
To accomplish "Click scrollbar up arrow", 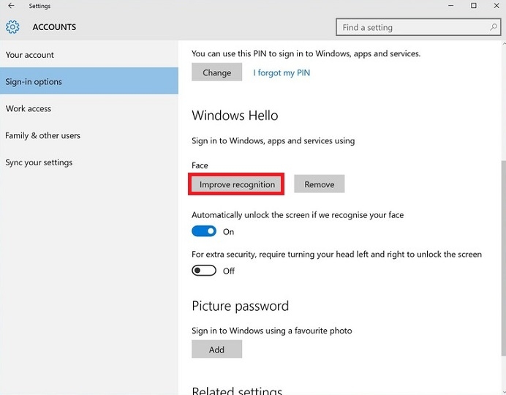I will click(x=504, y=43).
